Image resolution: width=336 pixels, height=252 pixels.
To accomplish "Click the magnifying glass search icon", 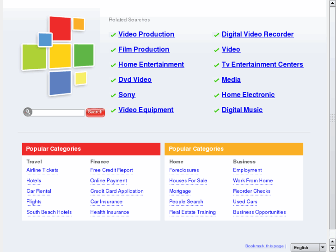I will (28, 112).
